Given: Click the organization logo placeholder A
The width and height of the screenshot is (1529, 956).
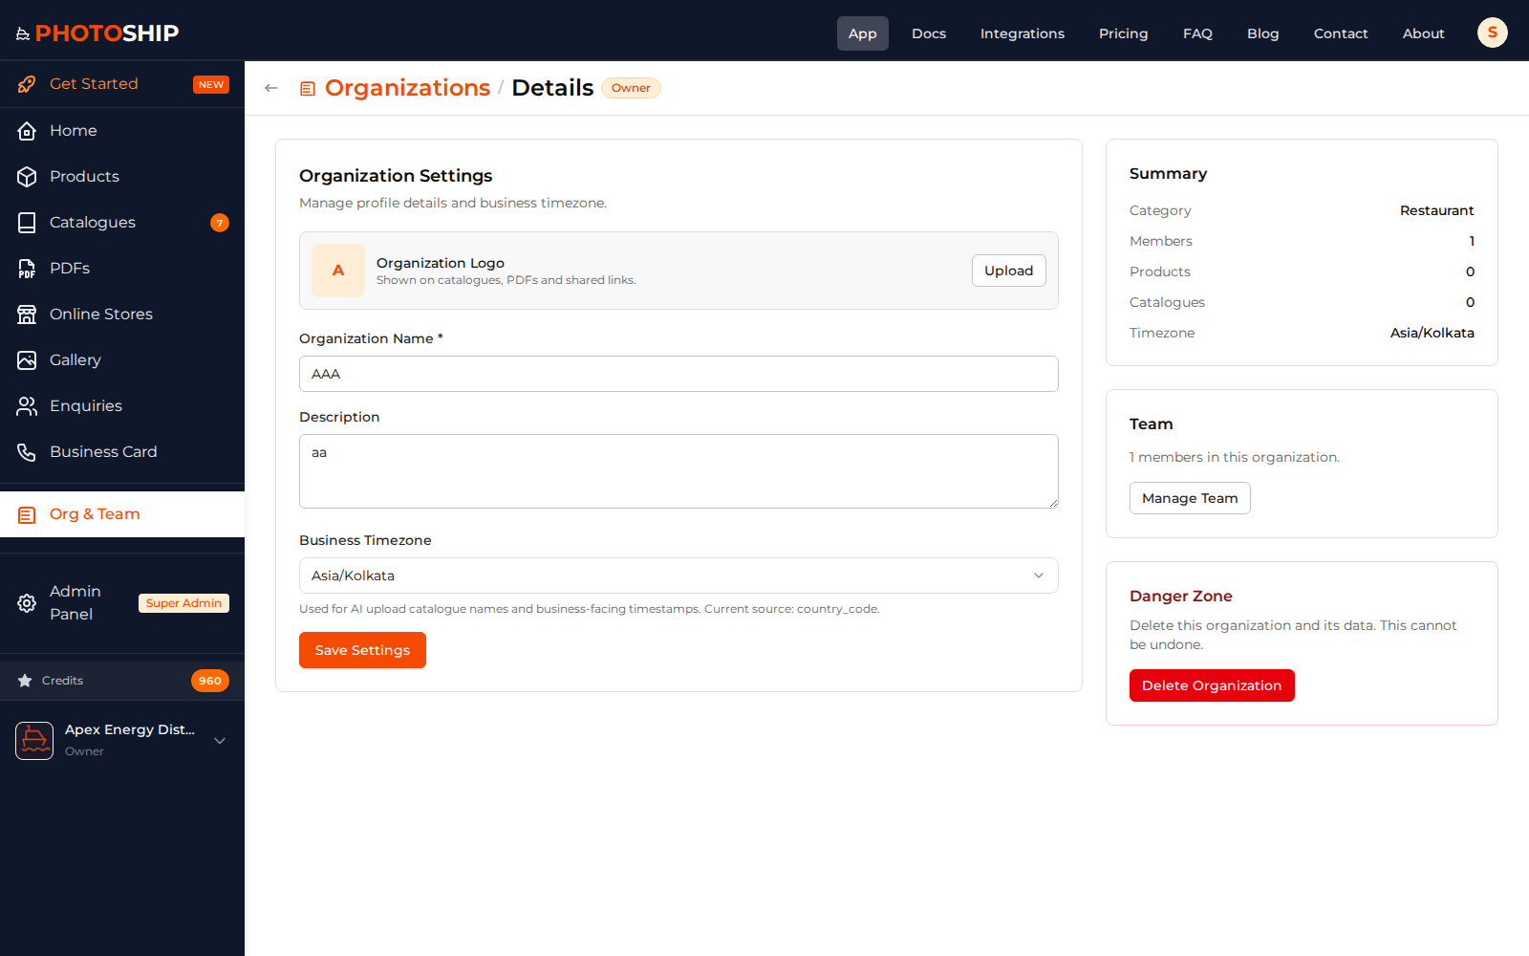Looking at the screenshot, I should coord(338,271).
